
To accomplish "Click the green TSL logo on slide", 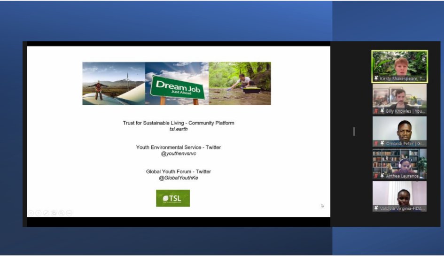I will pos(173,198).
